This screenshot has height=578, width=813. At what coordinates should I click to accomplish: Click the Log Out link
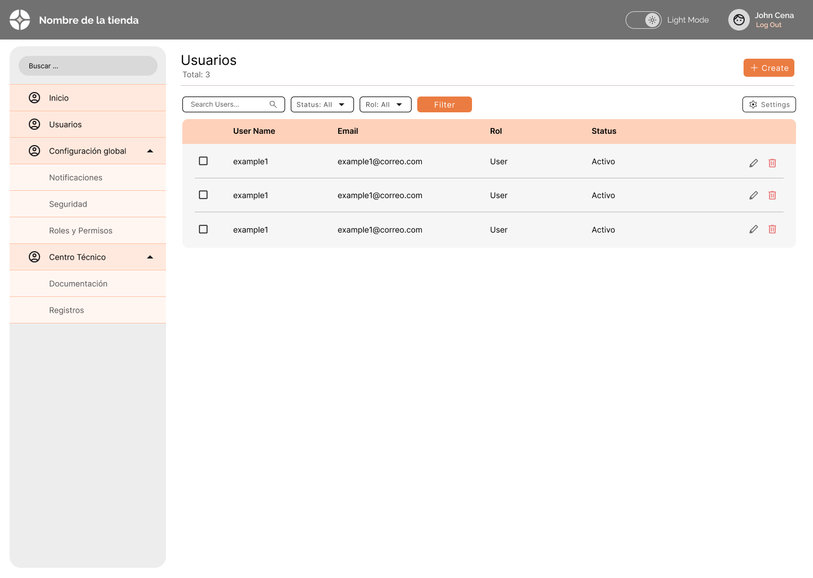coord(768,25)
